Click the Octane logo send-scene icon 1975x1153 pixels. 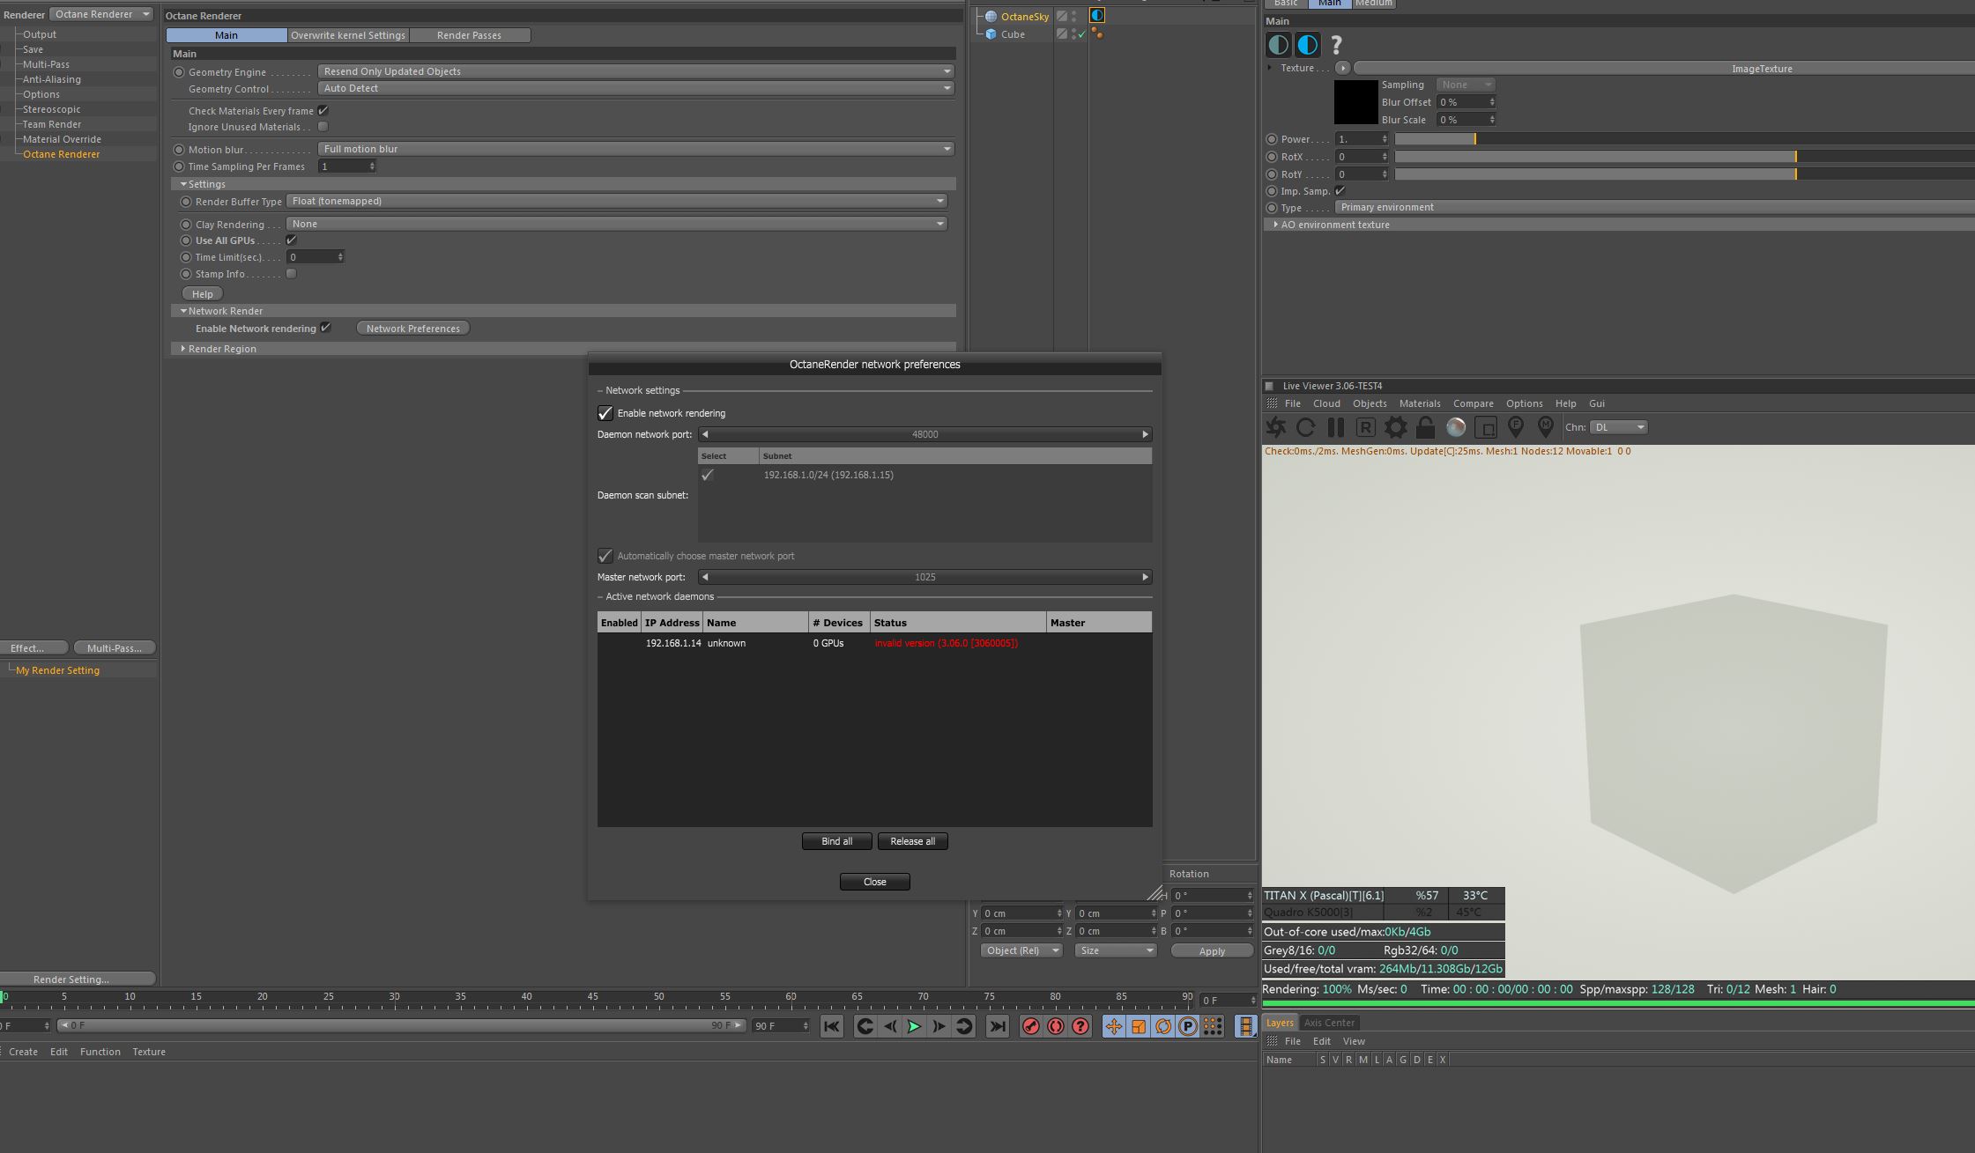pos(1275,427)
